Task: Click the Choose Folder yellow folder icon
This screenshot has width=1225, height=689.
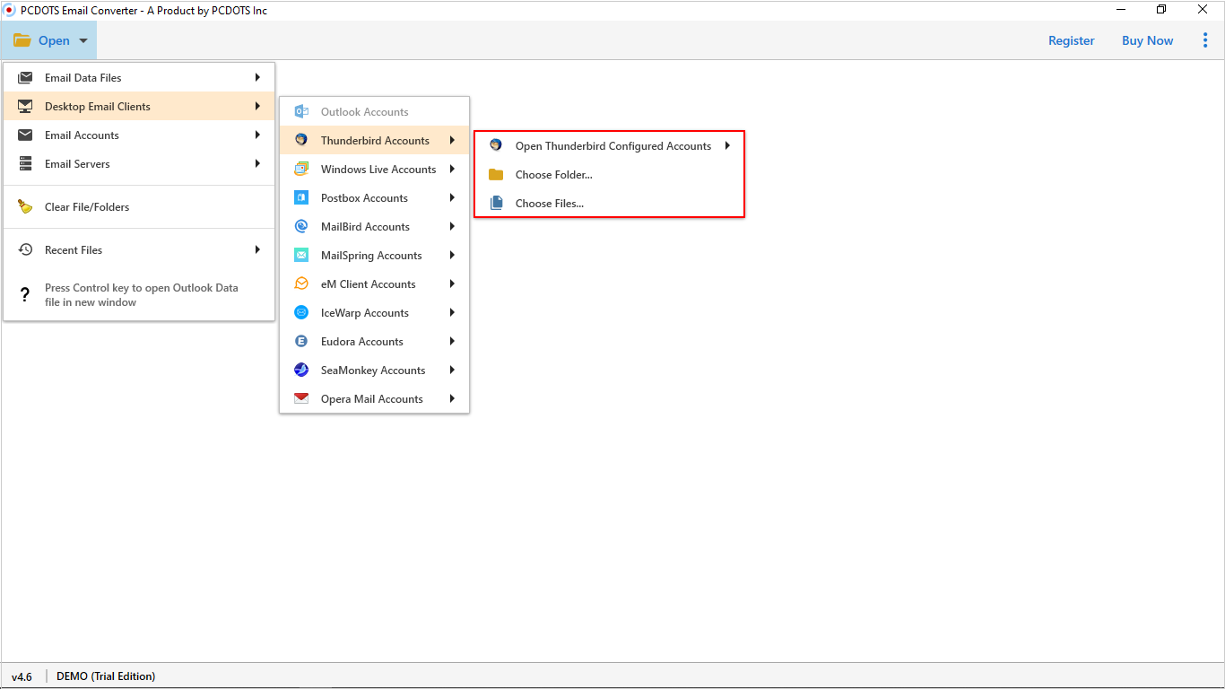Action: click(496, 175)
